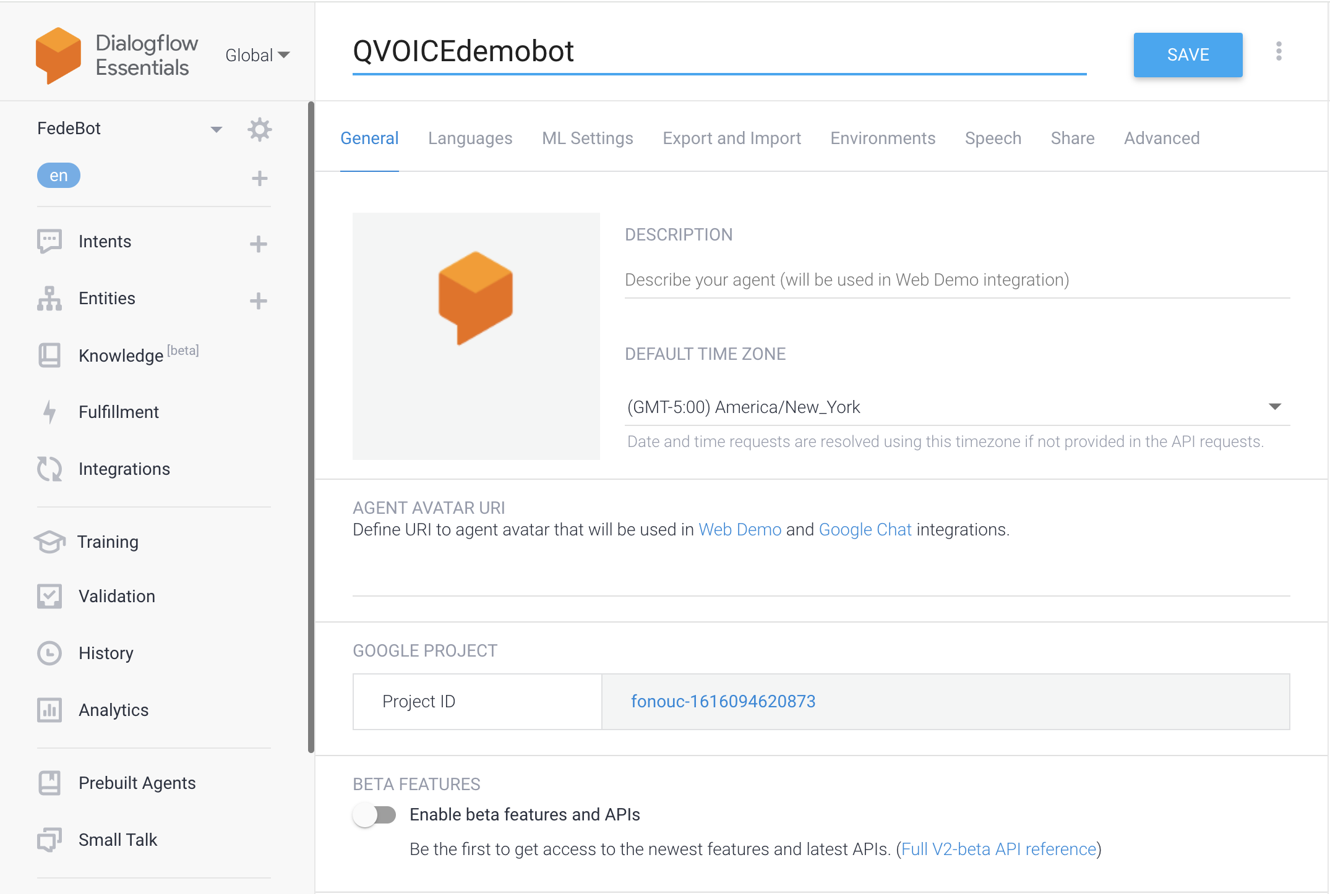
Task: Switch to the Languages tab
Action: point(470,138)
